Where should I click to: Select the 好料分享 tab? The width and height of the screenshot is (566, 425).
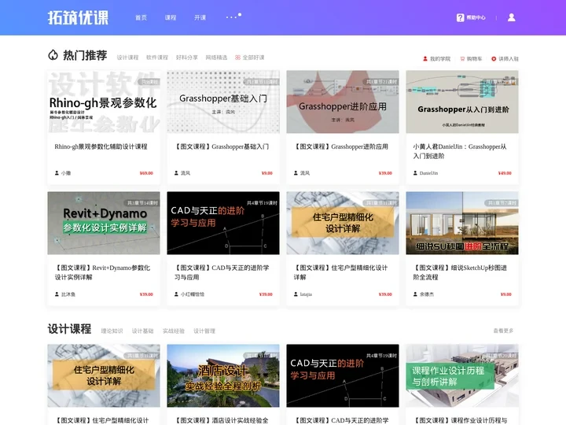(186, 57)
